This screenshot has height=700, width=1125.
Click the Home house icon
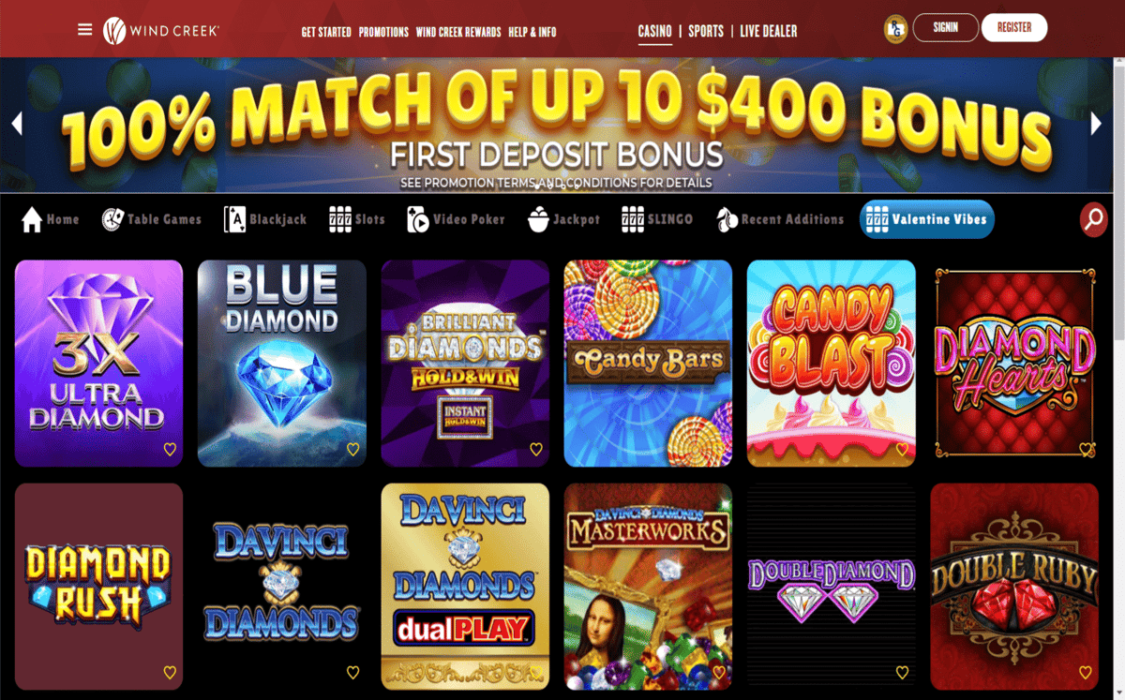click(32, 219)
